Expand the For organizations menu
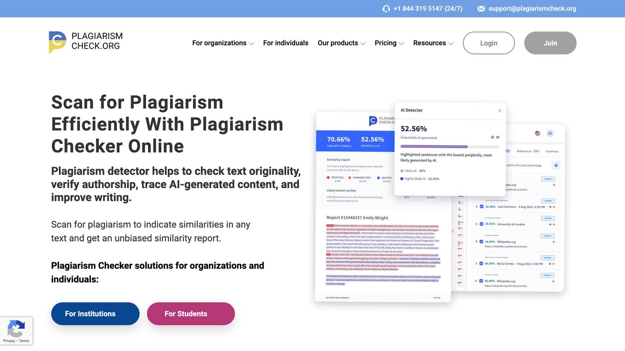This screenshot has width=625, height=351. (x=223, y=43)
